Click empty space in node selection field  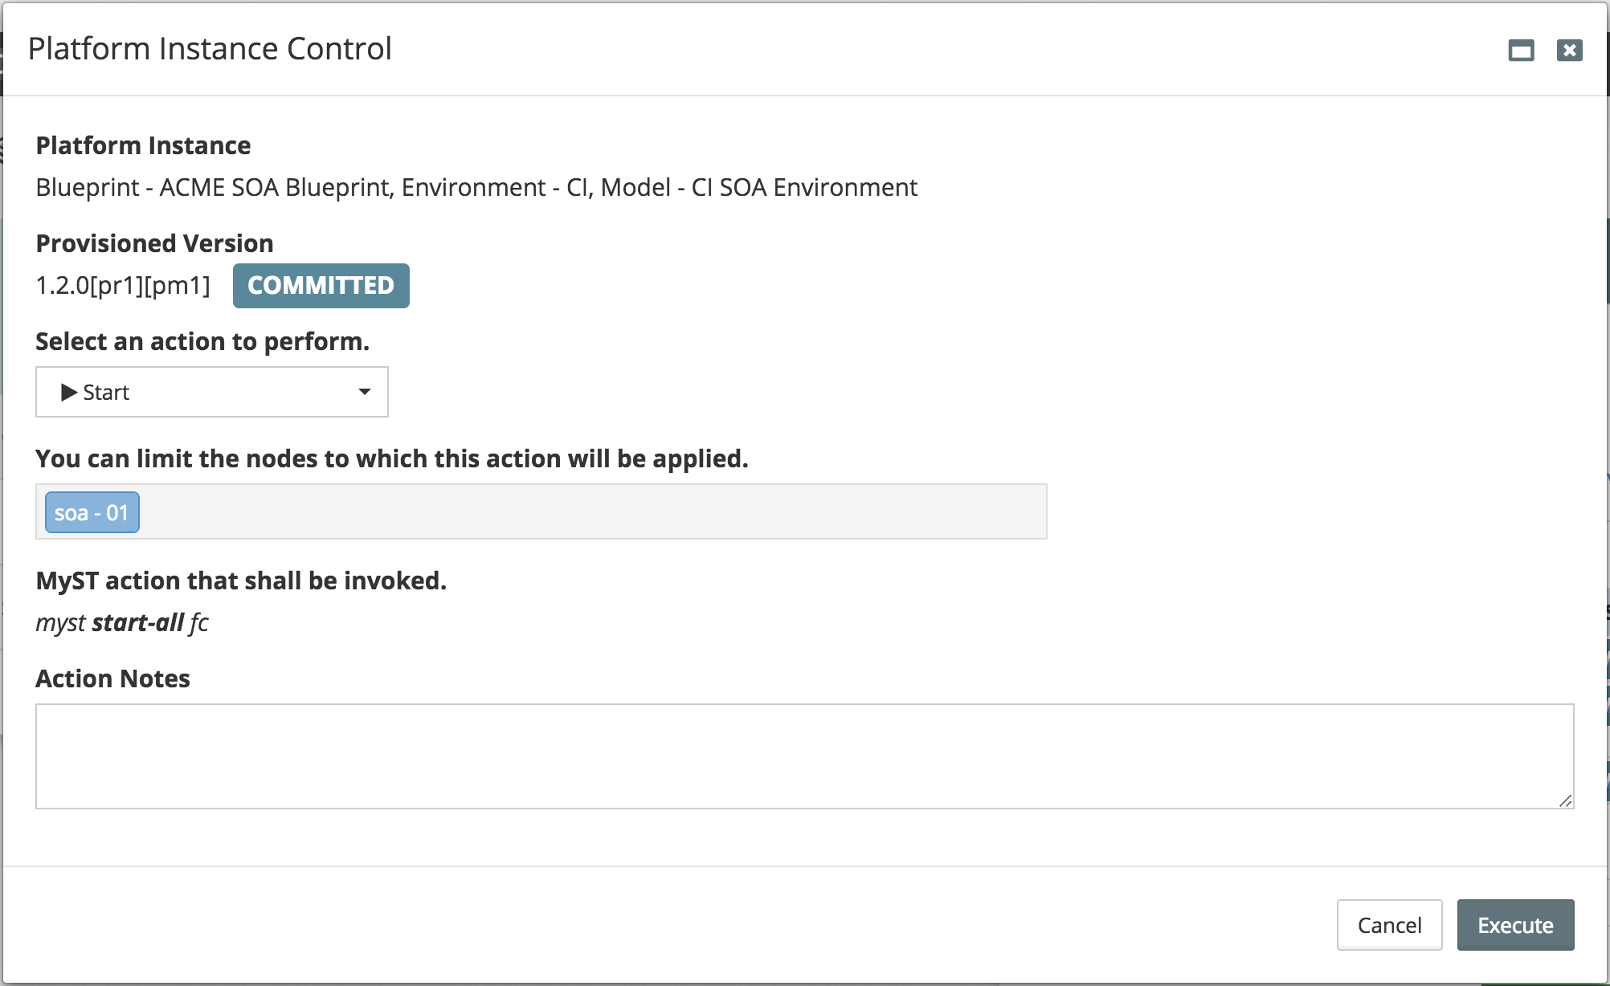pyautogui.click(x=593, y=511)
